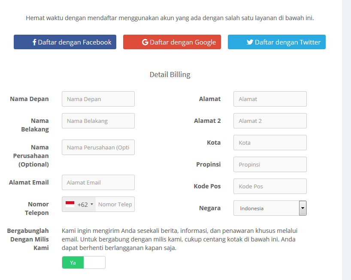Sign up with Daftar dengan Google
Image resolution: width=351 pixels, height=280 pixels.
click(x=172, y=42)
